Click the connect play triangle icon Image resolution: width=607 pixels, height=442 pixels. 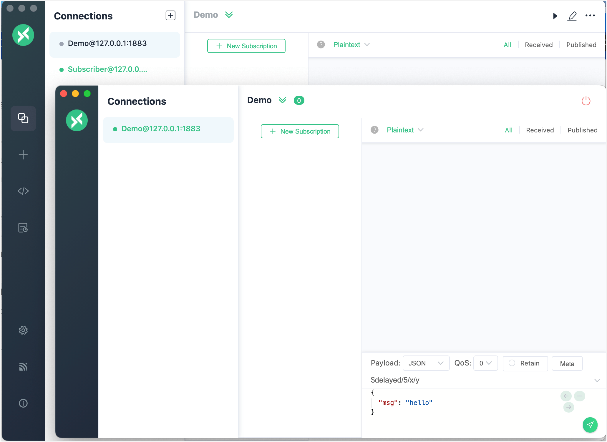click(x=555, y=16)
